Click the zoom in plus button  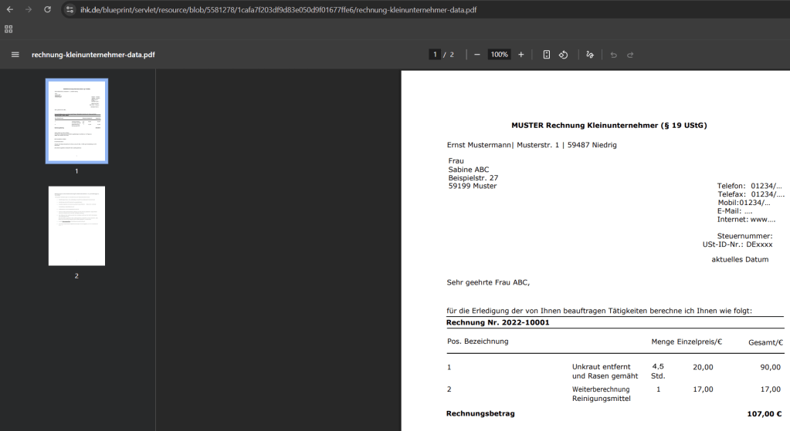coord(521,55)
